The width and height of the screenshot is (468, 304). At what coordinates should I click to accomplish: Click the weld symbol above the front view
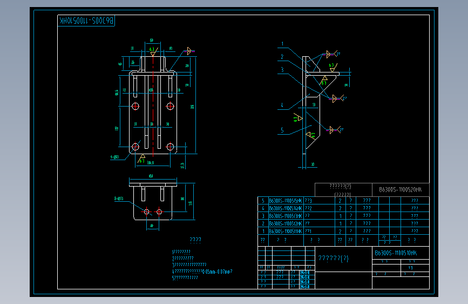pos(189,51)
